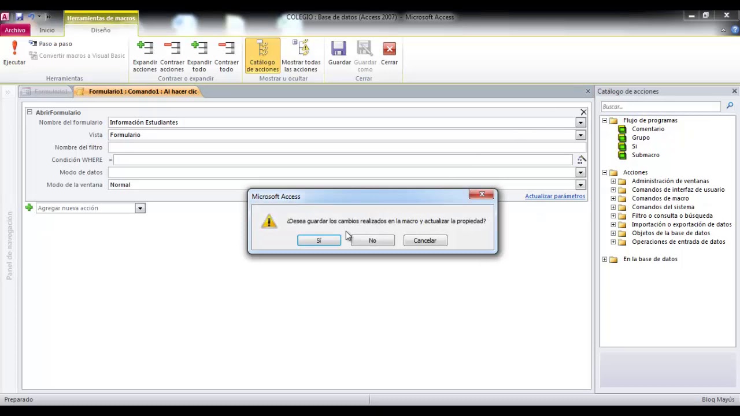
Task: Decline saving by clicking No
Action: (x=372, y=240)
